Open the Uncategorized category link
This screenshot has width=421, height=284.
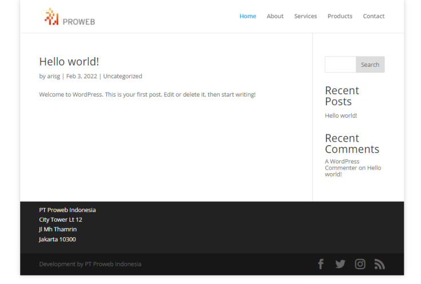pos(123,76)
